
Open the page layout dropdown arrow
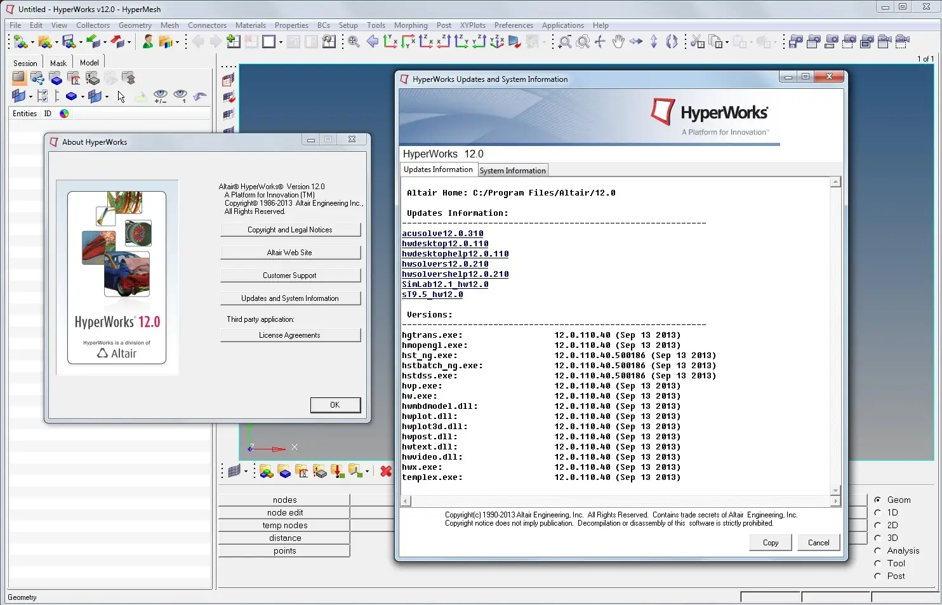click(281, 42)
